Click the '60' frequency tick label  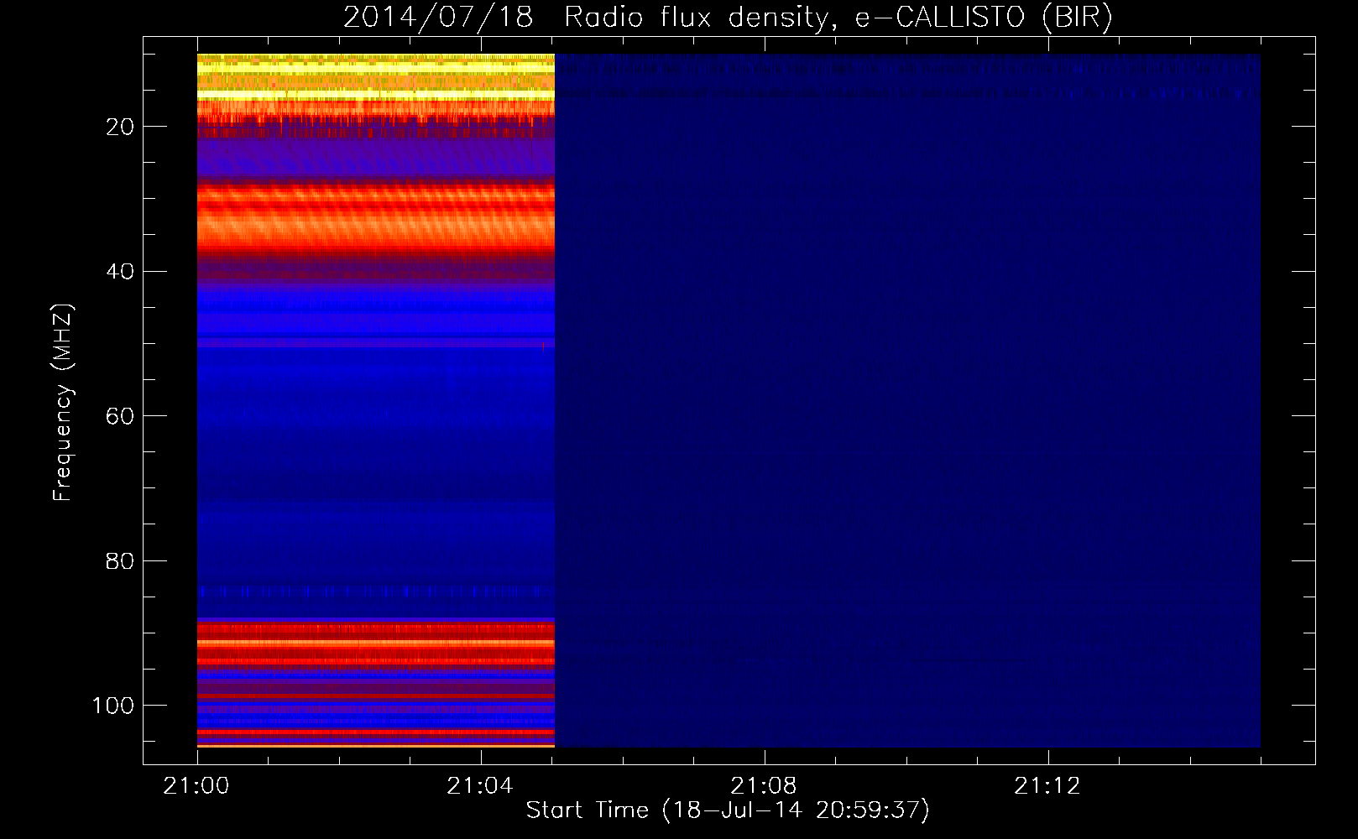120,416
